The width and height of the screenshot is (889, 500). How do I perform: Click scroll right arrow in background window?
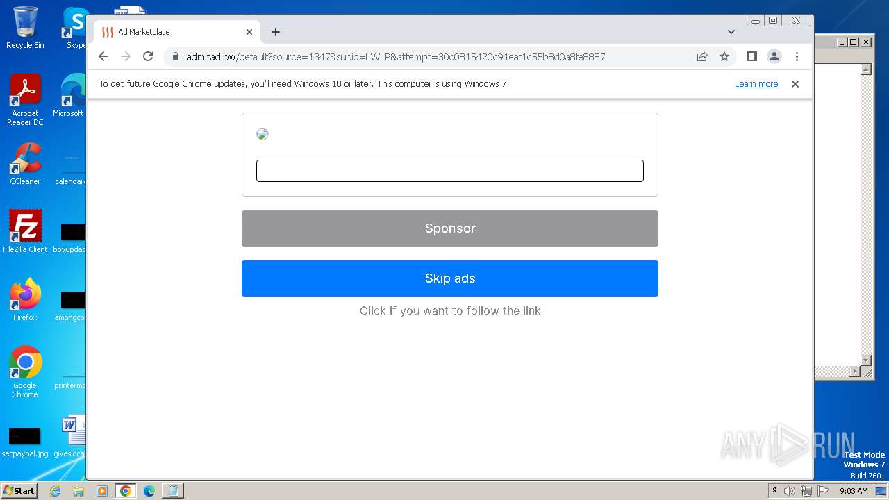tap(855, 372)
